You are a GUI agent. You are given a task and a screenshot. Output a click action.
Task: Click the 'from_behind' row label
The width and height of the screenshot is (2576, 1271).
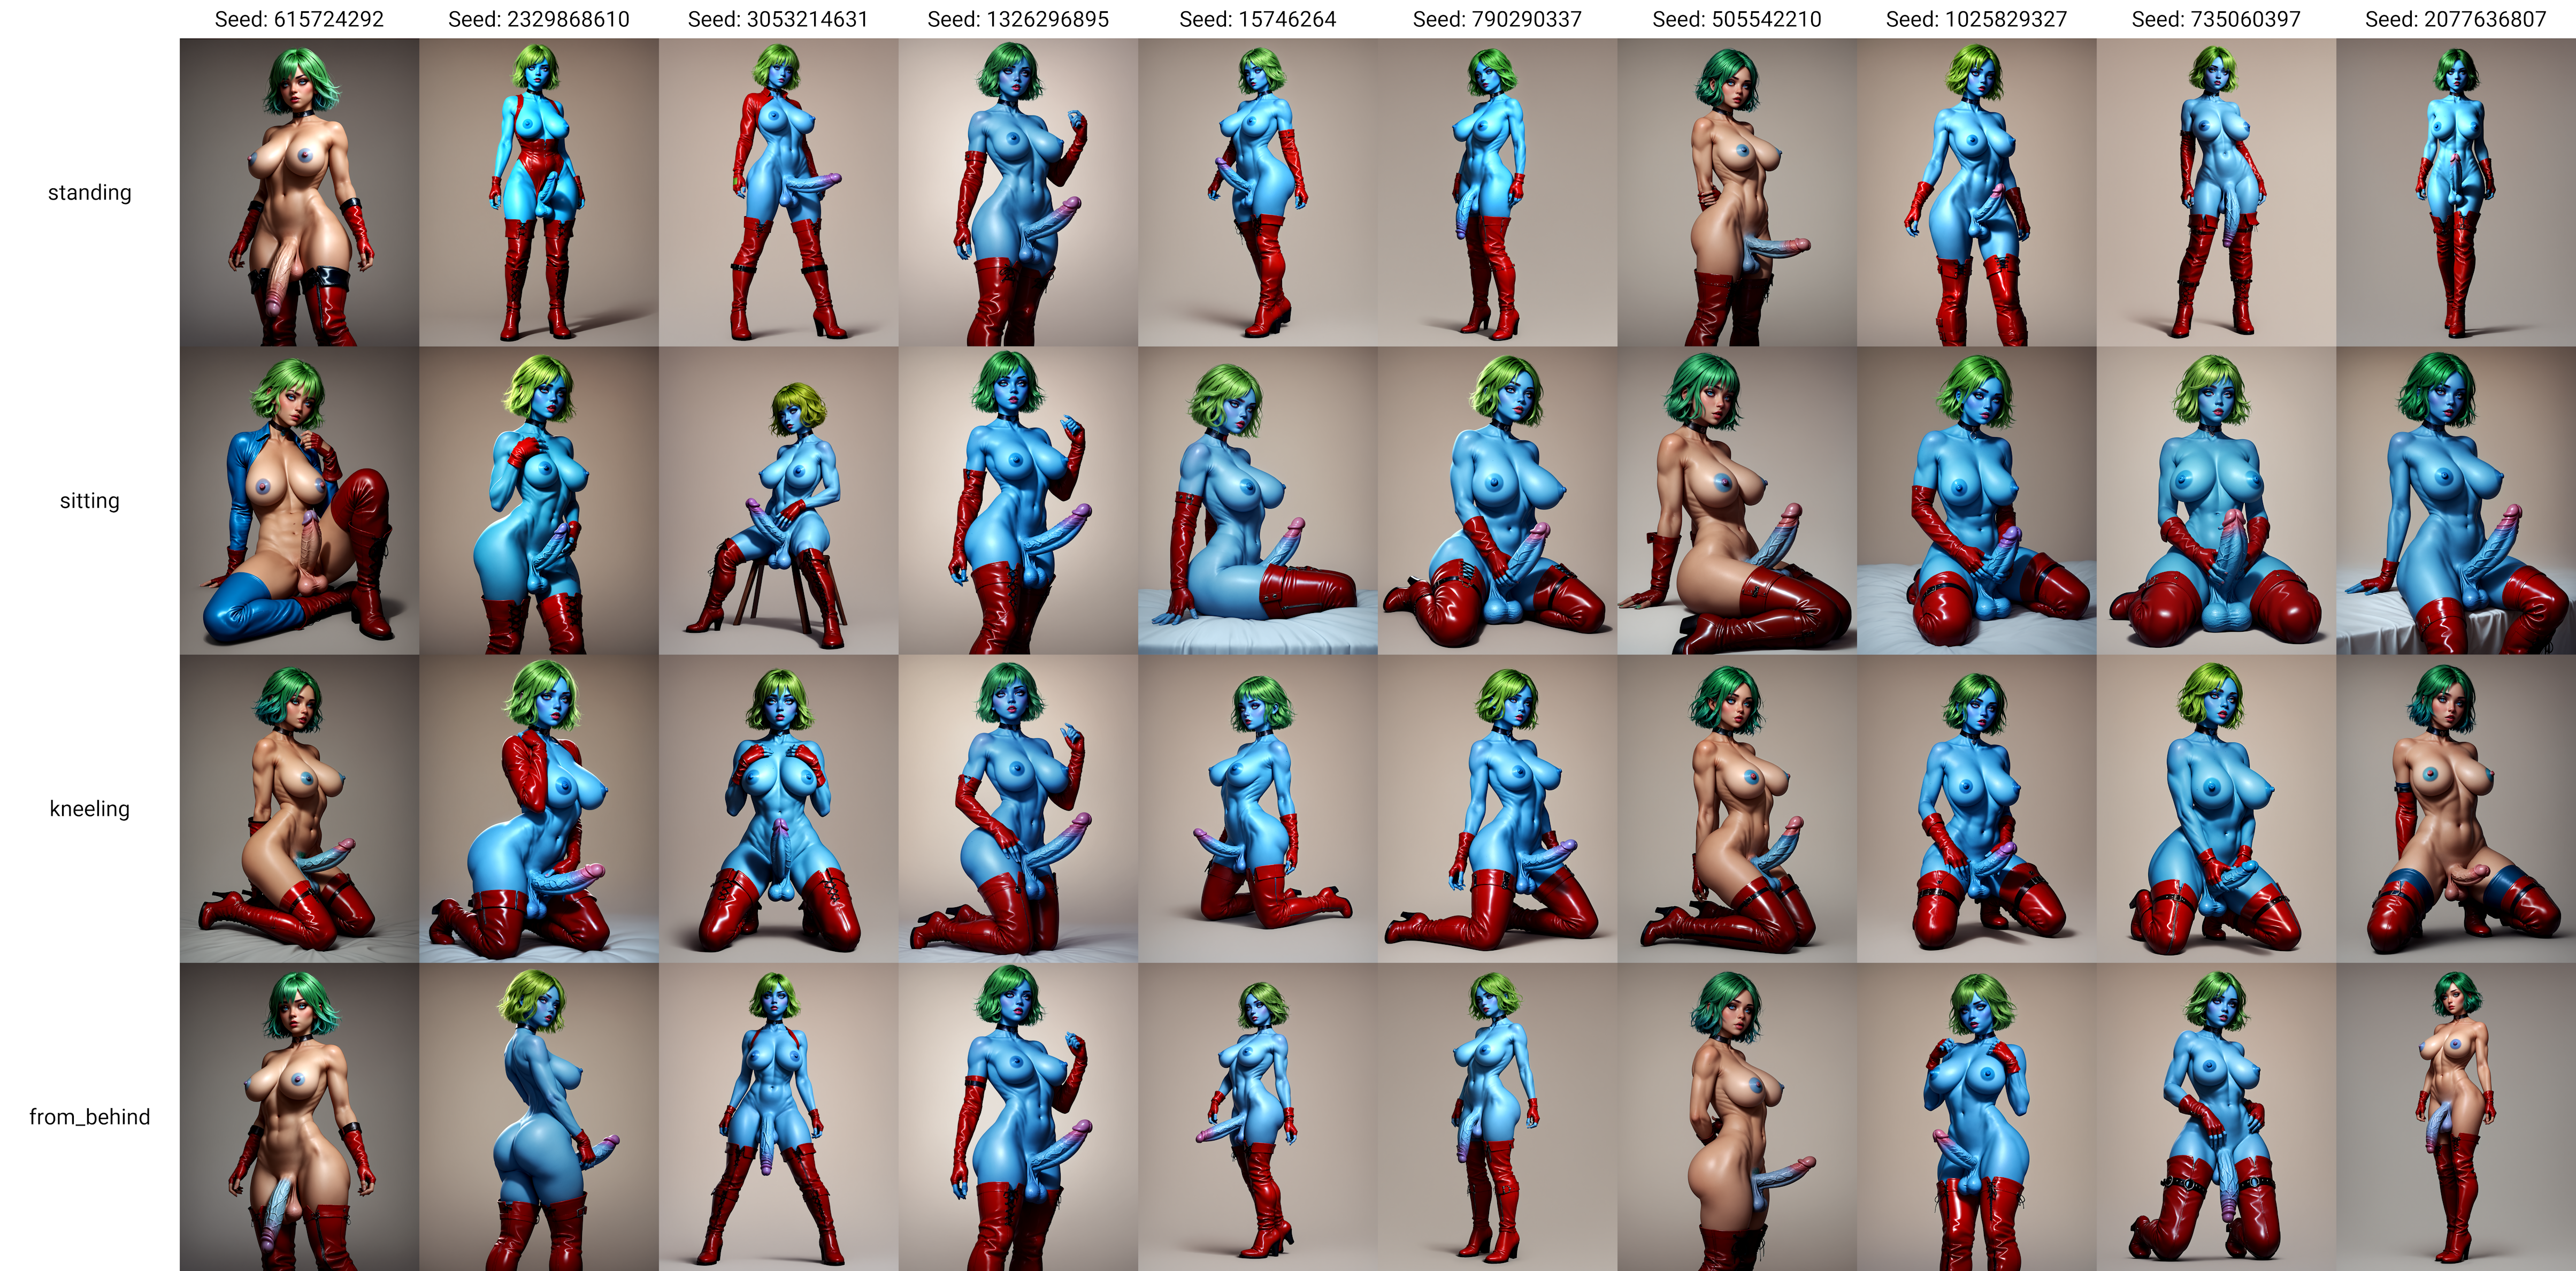(90, 1117)
